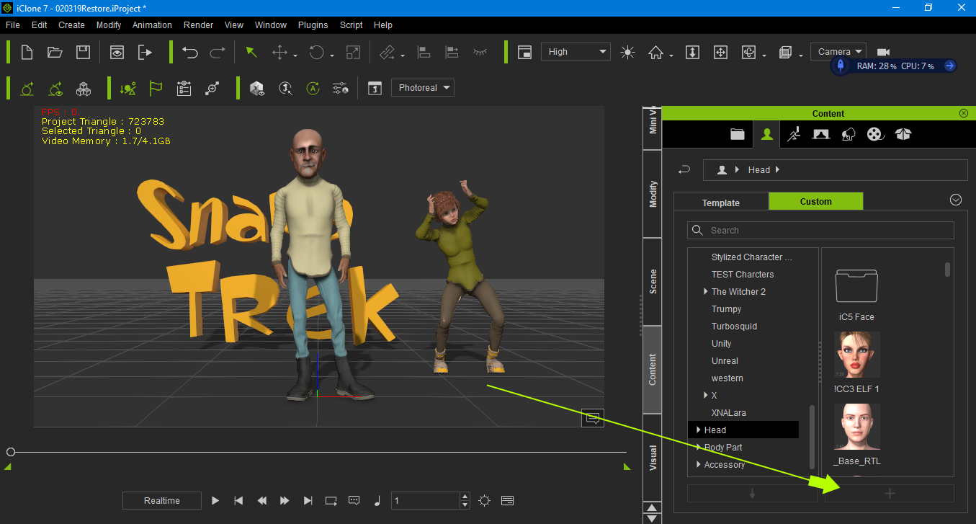Click the back arrow next to the Head path
This screenshot has width=976, height=524.
point(684,170)
